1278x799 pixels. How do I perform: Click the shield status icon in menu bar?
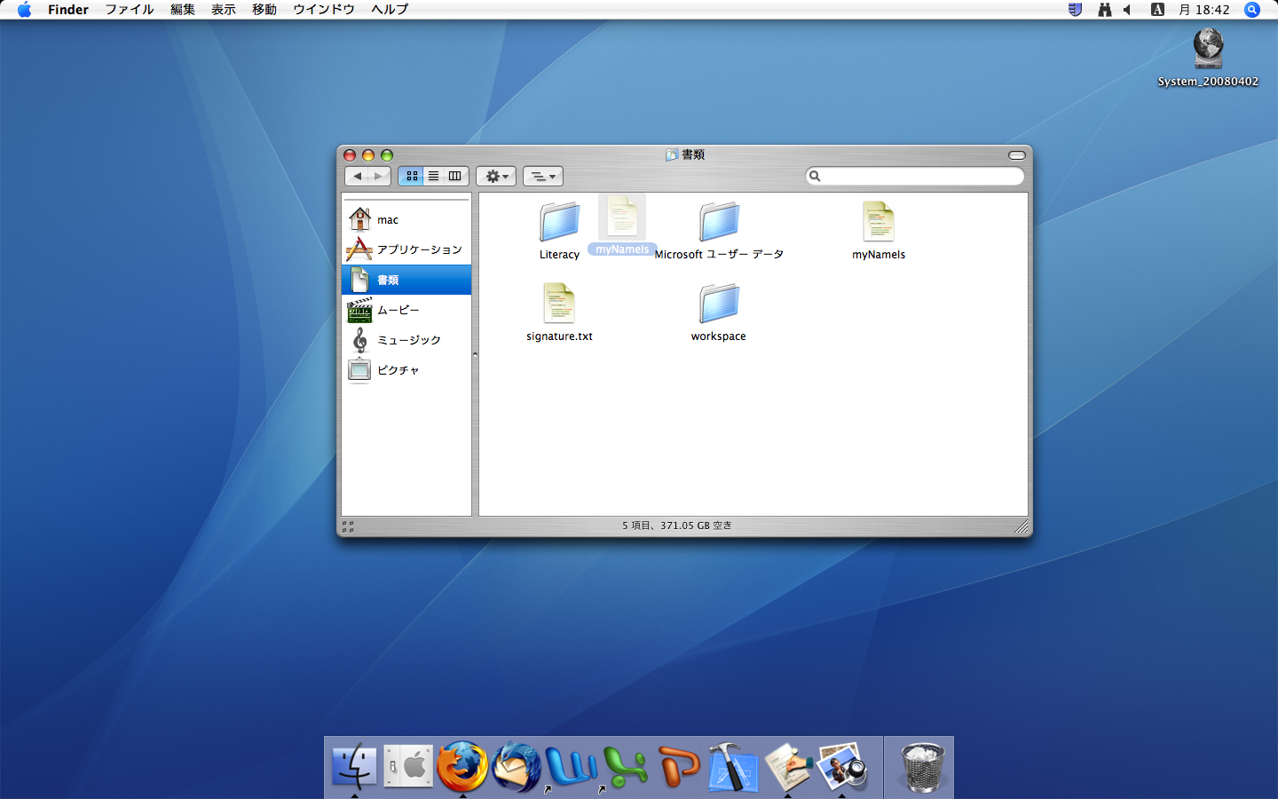click(1075, 10)
